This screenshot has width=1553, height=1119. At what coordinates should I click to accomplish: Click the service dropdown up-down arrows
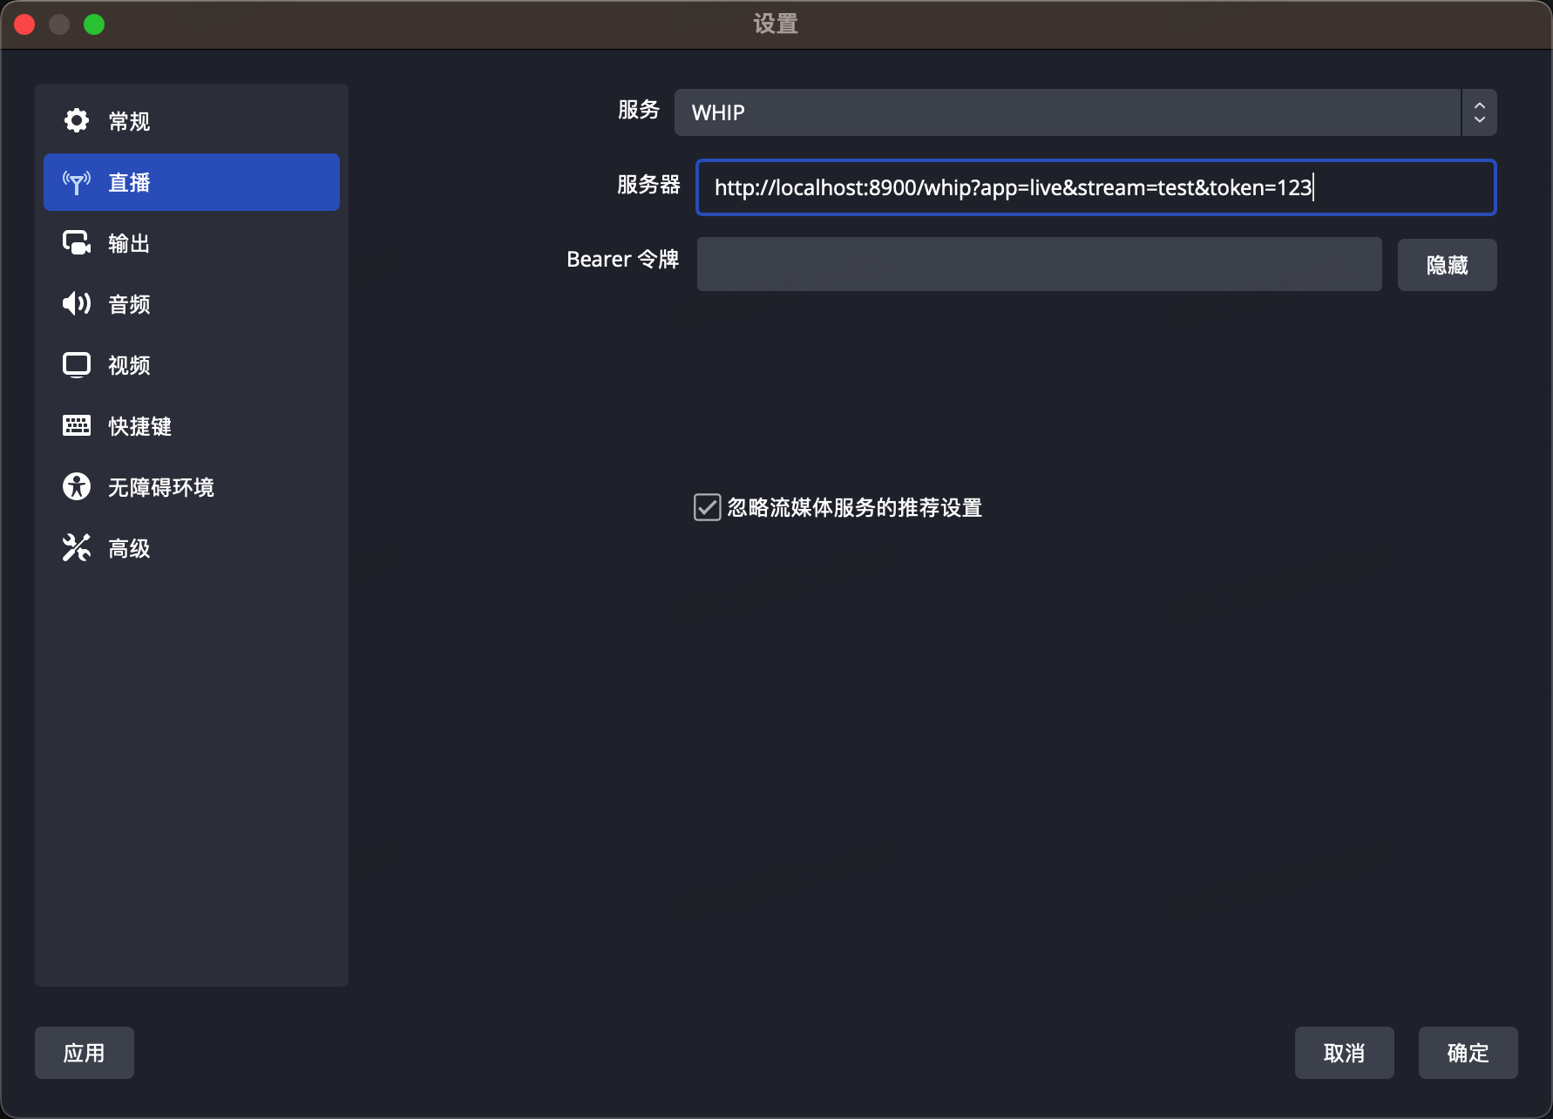(1479, 112)
